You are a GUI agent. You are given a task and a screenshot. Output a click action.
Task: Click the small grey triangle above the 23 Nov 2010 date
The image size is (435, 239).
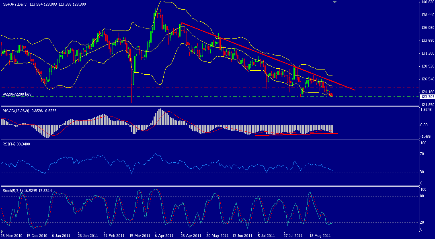point(2,231)
